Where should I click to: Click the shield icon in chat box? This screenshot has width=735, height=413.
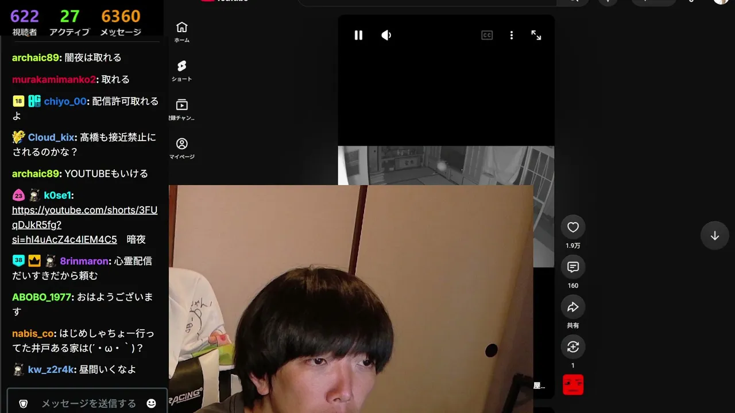click(x=24, y=403)
